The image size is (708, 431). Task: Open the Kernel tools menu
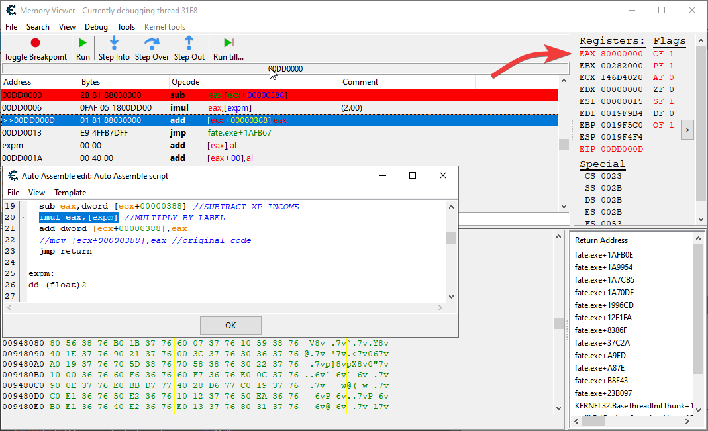[x=164, y=27]
